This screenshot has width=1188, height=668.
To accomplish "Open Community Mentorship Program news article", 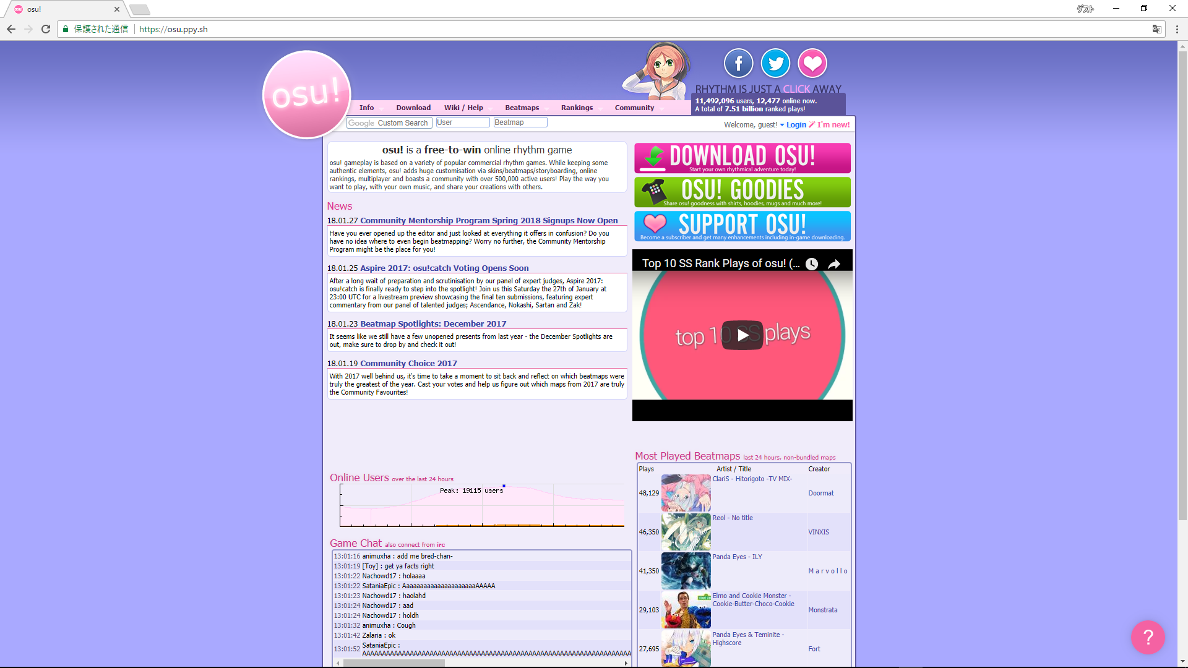I will pyautogui.click(x=489, y=221).
